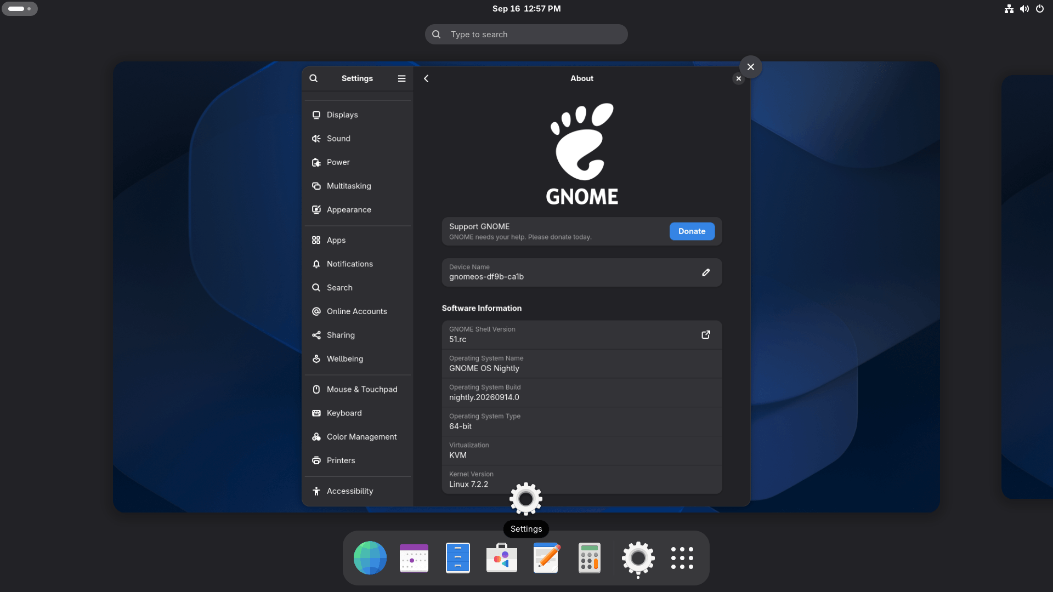1053x592 pixels.
Task: Click device name gnomeos-df9b-ca1b
Action: (x=486, y=277)
